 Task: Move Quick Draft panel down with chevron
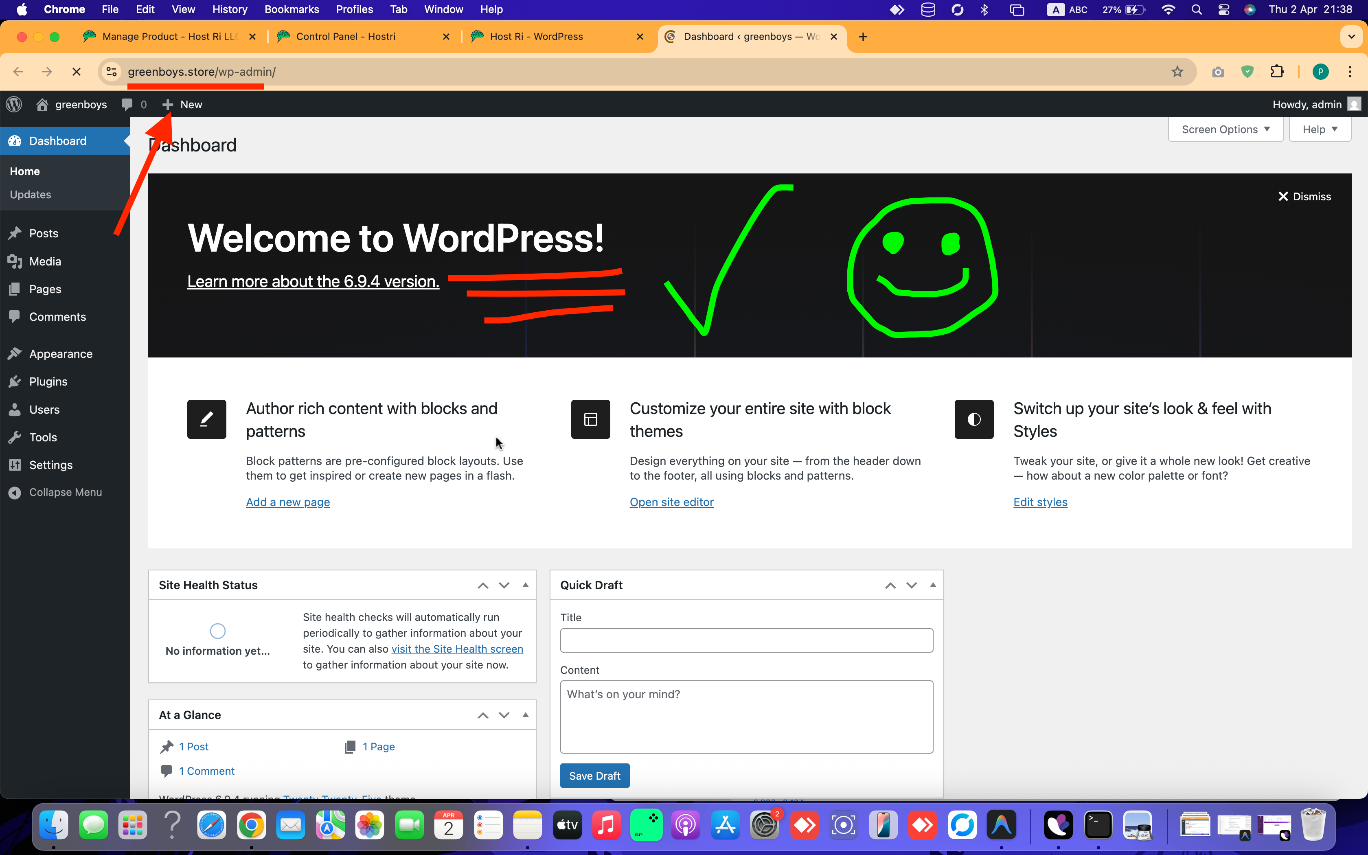click(x=911, y=585)
